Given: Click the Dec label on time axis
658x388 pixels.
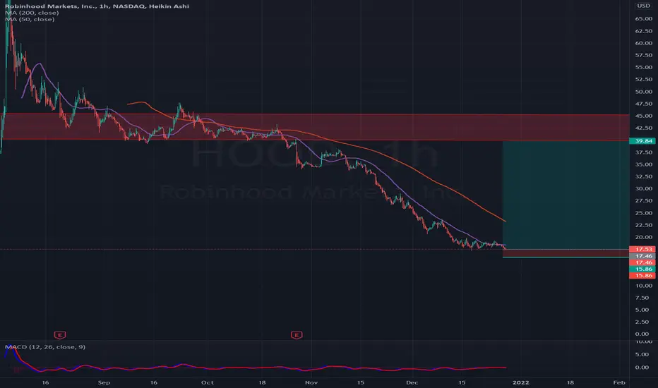Looking at the screenshot, I should [x=412, y=382].
